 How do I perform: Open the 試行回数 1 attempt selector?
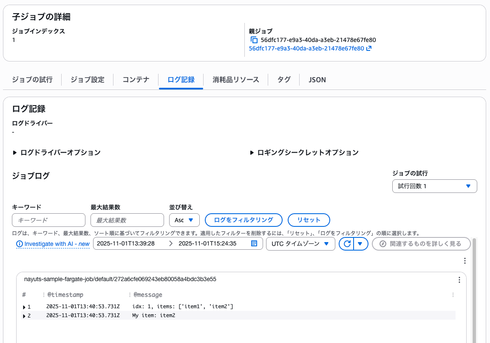[434, 186]
